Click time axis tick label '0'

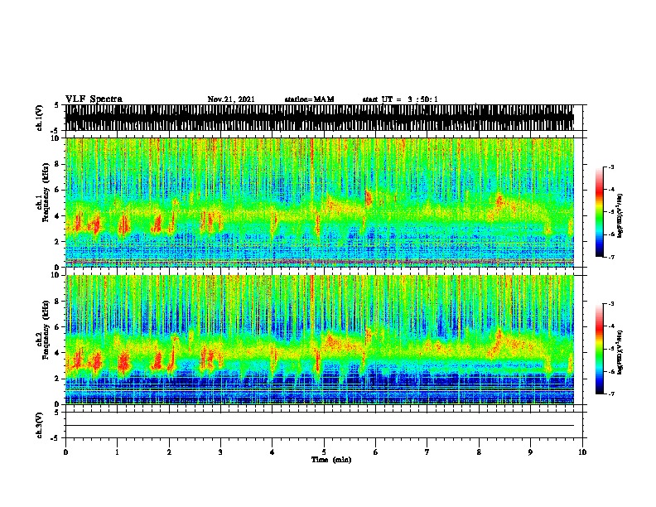point(65,452)
